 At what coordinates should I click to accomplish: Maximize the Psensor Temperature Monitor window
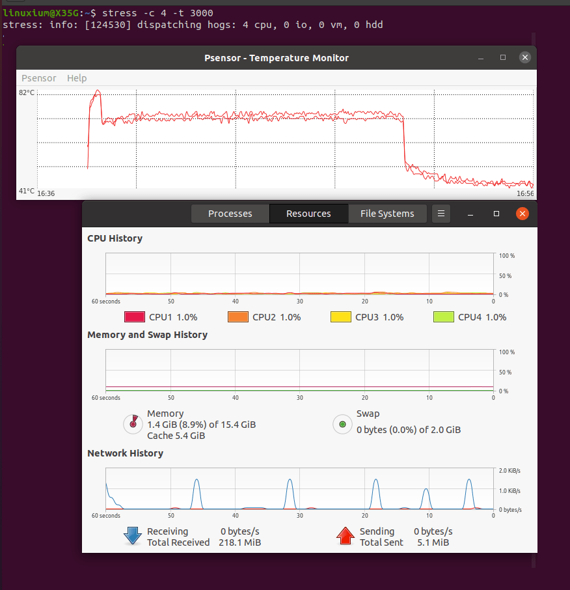[x=503, y=57]
